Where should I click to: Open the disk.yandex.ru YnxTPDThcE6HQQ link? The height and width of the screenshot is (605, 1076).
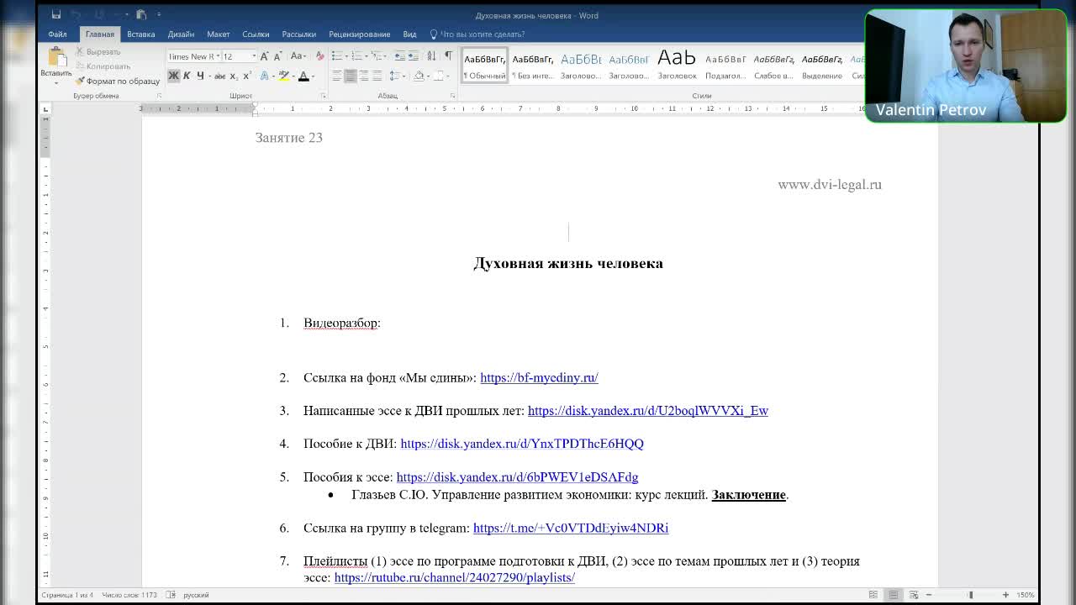coord(522,443)
